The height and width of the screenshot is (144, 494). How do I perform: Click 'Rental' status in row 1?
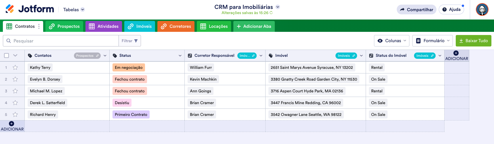click(x=377, y=67)
